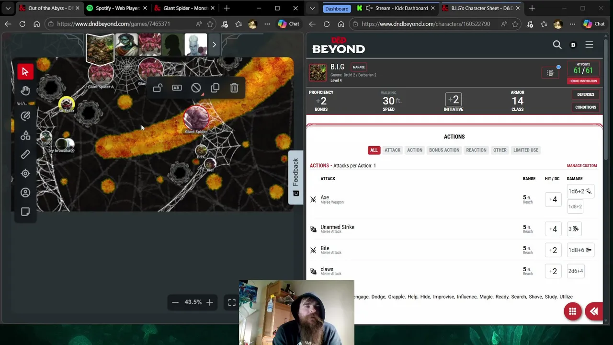Select the target ping tool
Viewport: 613px width, 345px height.
click(25, 173)
